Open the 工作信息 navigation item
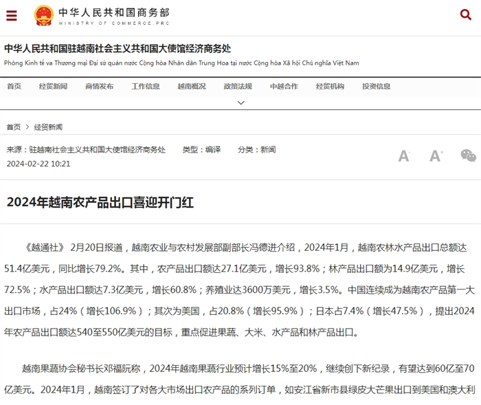The image size is (481, 405). coord(145,87)
